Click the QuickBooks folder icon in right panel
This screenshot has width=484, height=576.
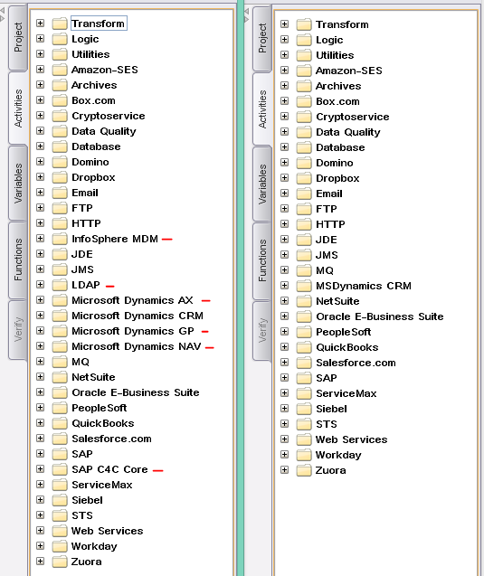pos(304,347)
